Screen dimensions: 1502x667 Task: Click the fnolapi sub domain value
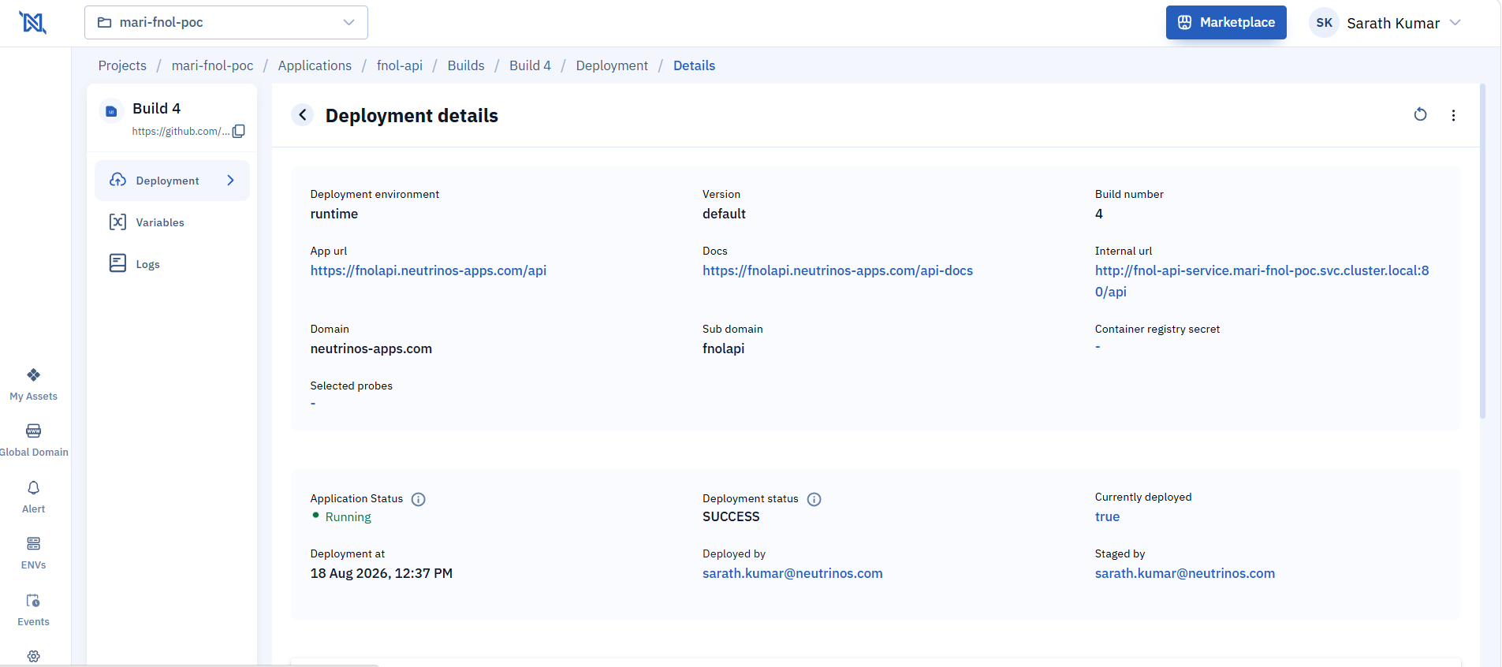click(723, 348)
